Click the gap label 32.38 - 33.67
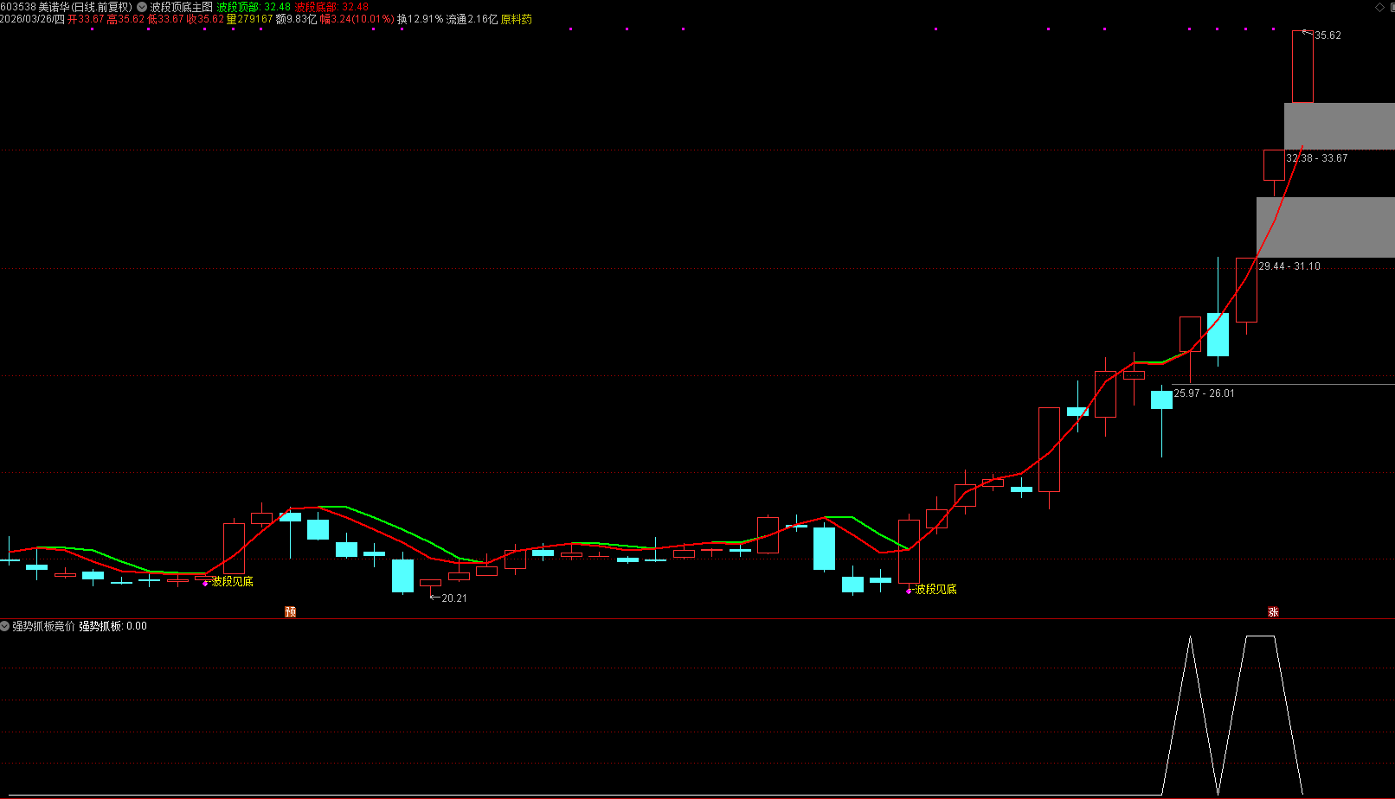This screenshot has height=799, width=1395. tap(1317, 158)
